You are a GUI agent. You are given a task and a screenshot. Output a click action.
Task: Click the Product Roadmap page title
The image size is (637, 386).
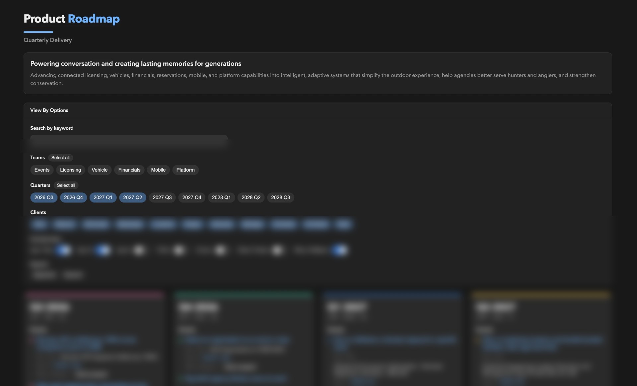click(x=72, y=19)
